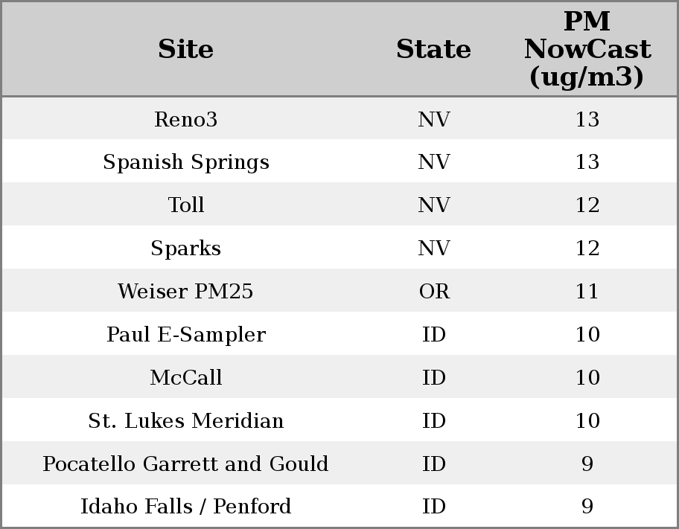The width and height of the screenshot is (679, 529).
Task: Select Pocatello Garrett and Gould site cell
Action: (x=186, y=464)
